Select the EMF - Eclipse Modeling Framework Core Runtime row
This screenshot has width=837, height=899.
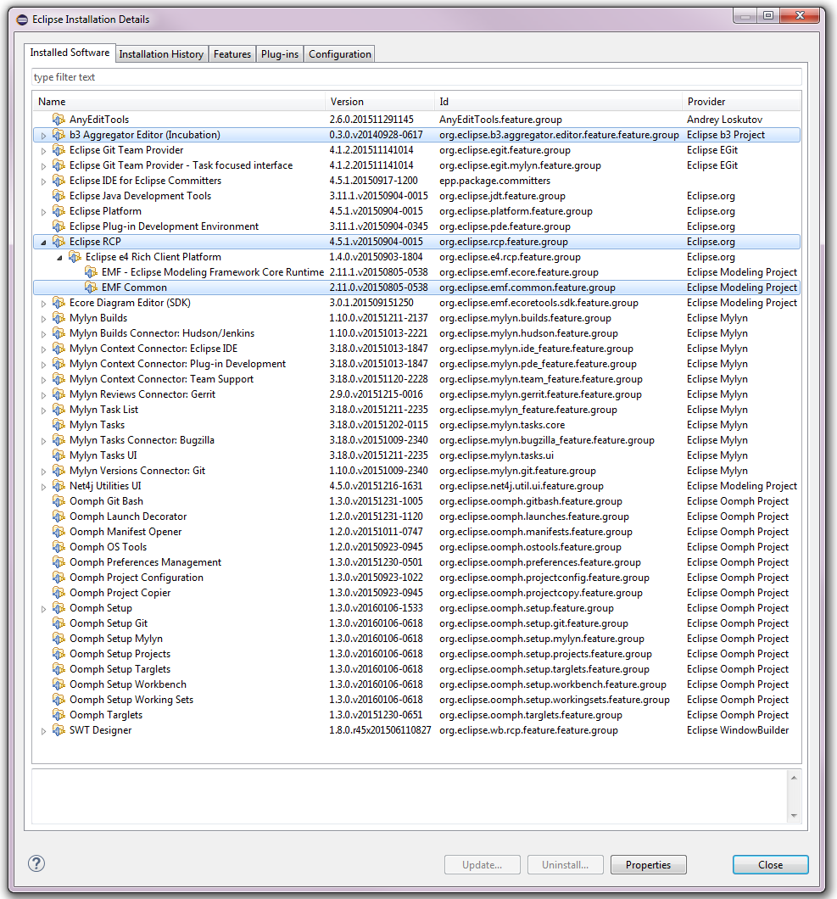point(416,272)
